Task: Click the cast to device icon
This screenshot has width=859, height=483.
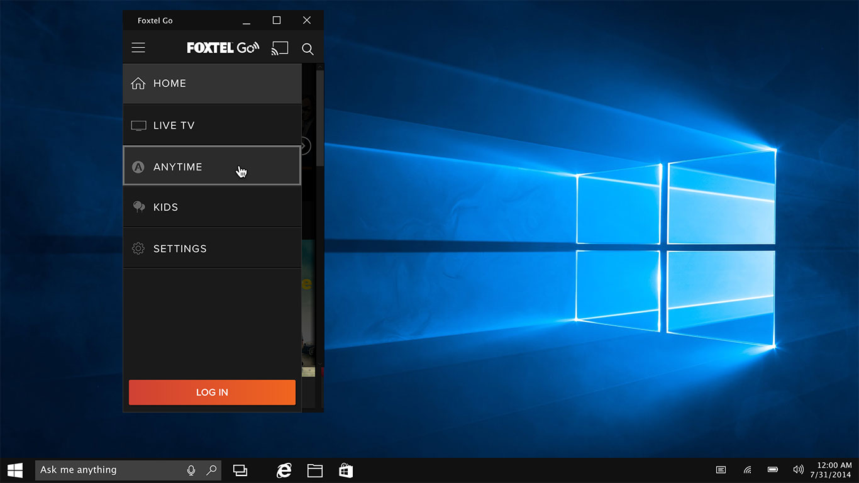Action: 280,48
